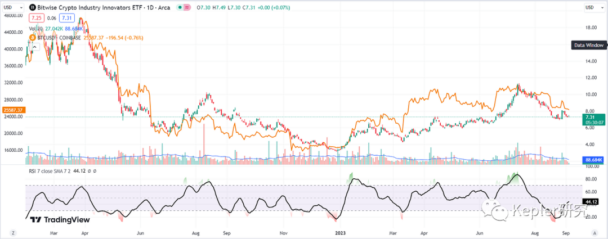Click the orange 25587.37 BTC price label
This screenshot has height=239, width=608.
(13, 110)
